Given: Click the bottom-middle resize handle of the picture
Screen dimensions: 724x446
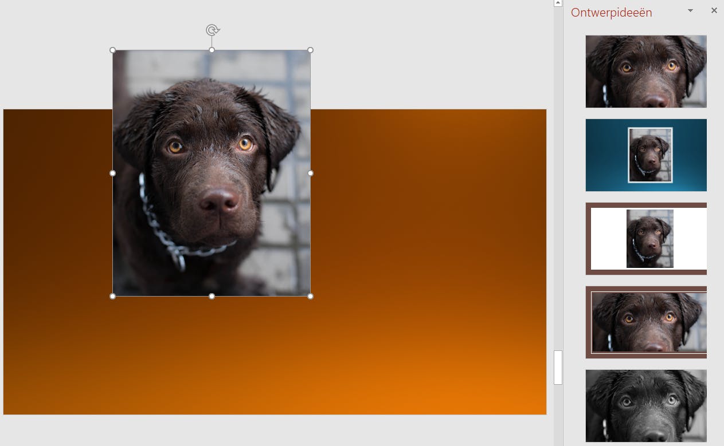Looking at the screenshot, I should click(212, 296).
